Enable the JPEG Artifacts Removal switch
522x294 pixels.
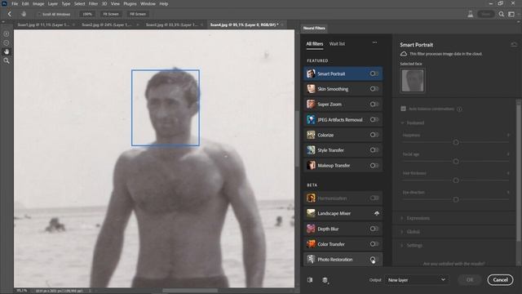[x=374, y=120]
